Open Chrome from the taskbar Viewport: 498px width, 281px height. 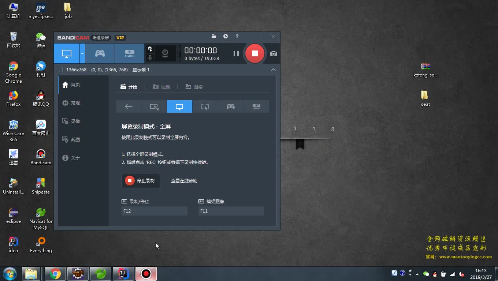[x=55, y=274]
